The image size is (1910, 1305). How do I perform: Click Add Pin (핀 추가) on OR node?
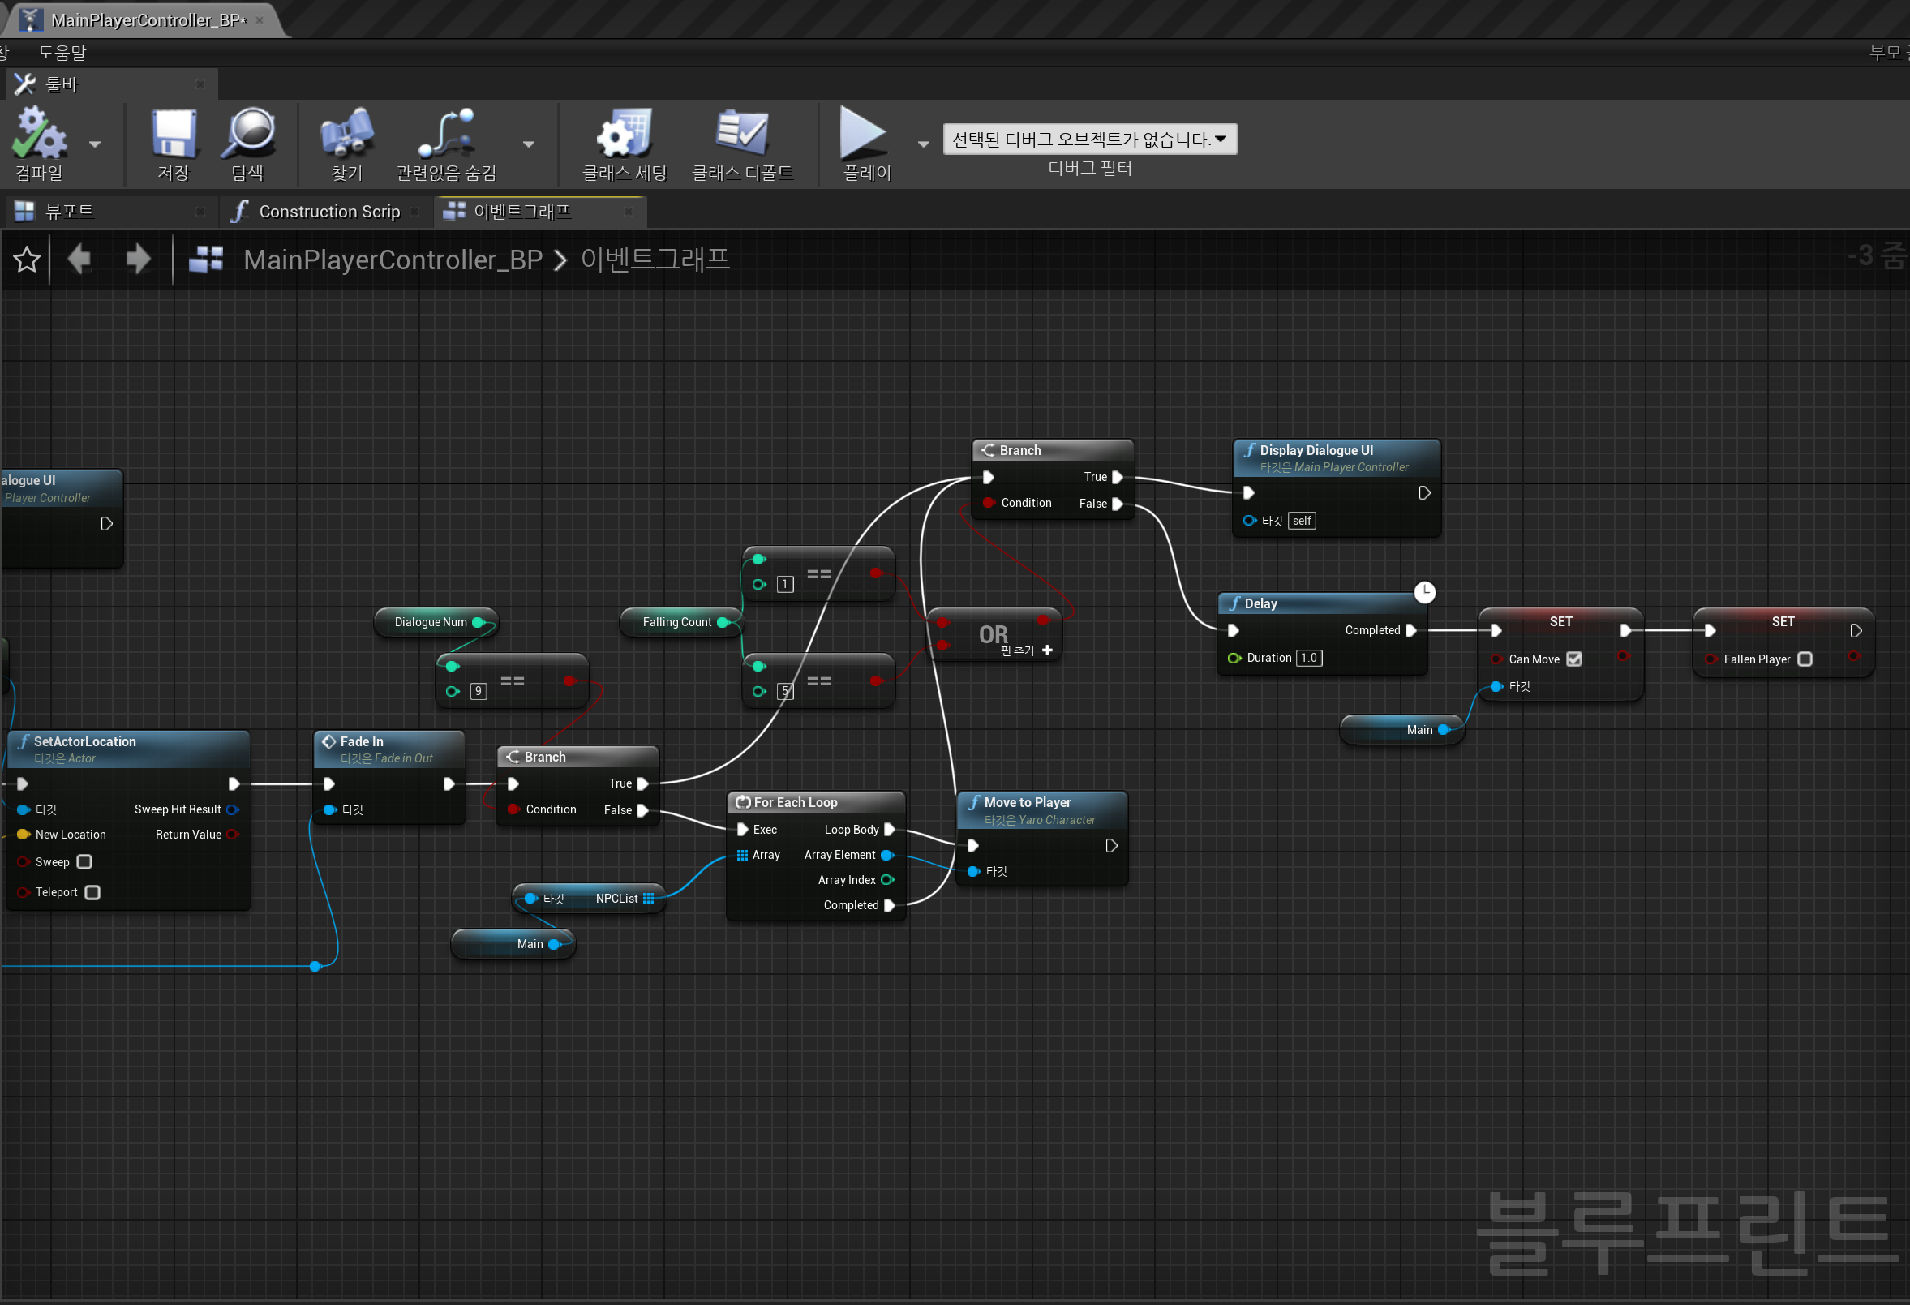pos(1046,650)
